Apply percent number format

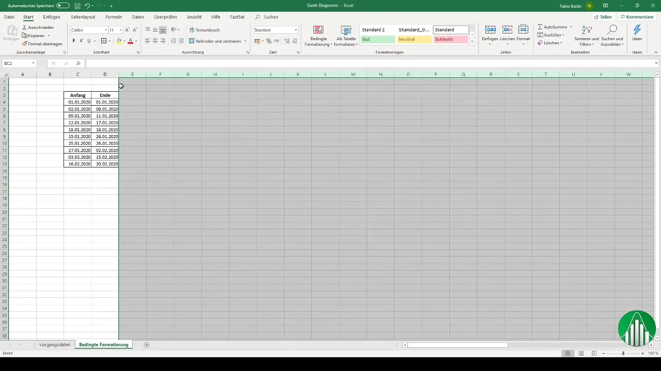click(x=269, y=41)
